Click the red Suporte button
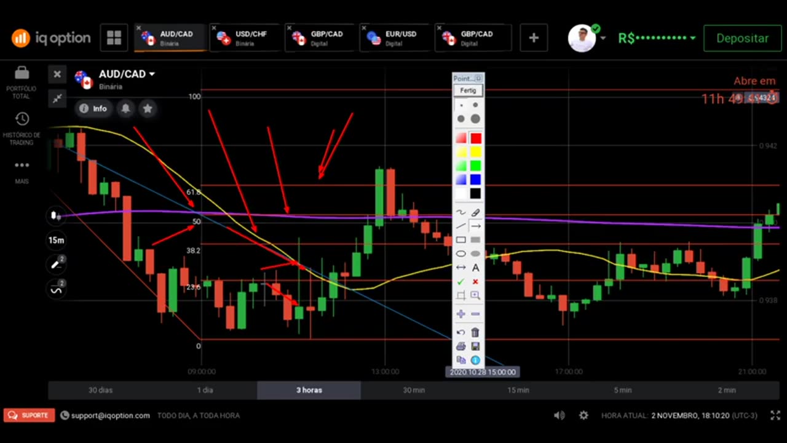787x443 pixels. tap(30, 415)
